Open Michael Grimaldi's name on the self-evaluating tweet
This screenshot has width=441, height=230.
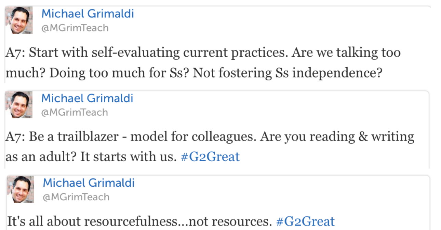click(x=88, y=14)
